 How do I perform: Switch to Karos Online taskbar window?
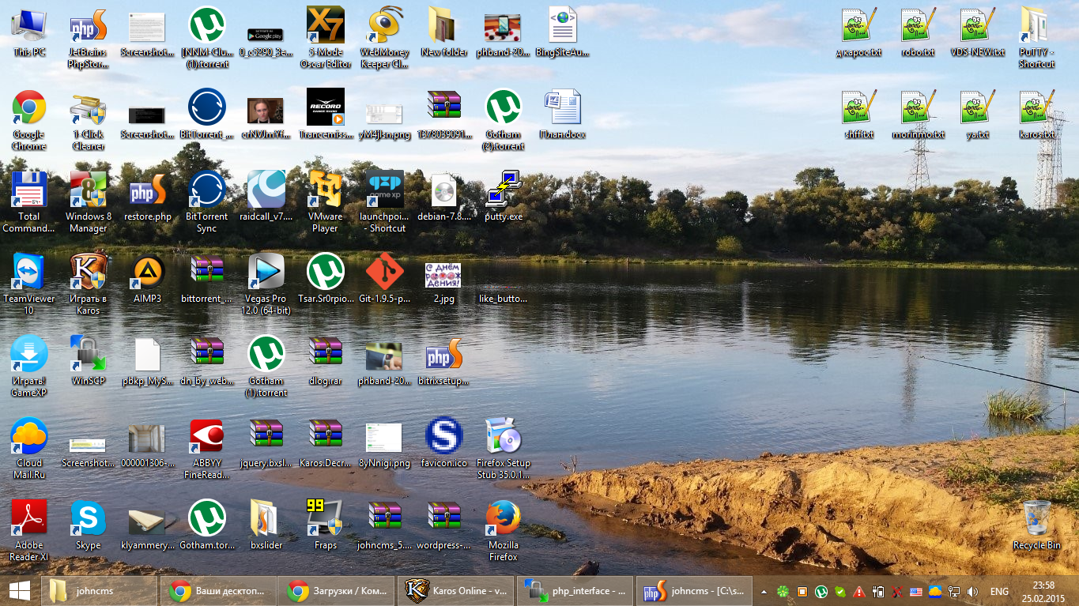pos(455,591)
